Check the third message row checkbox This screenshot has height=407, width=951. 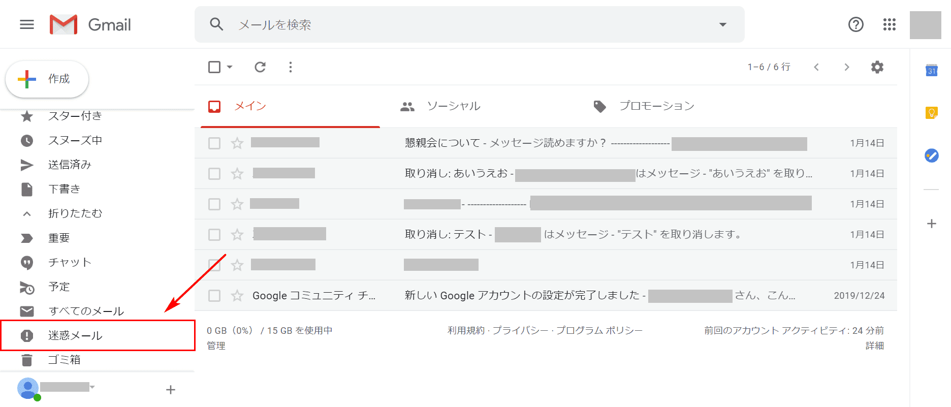point(214,204)
